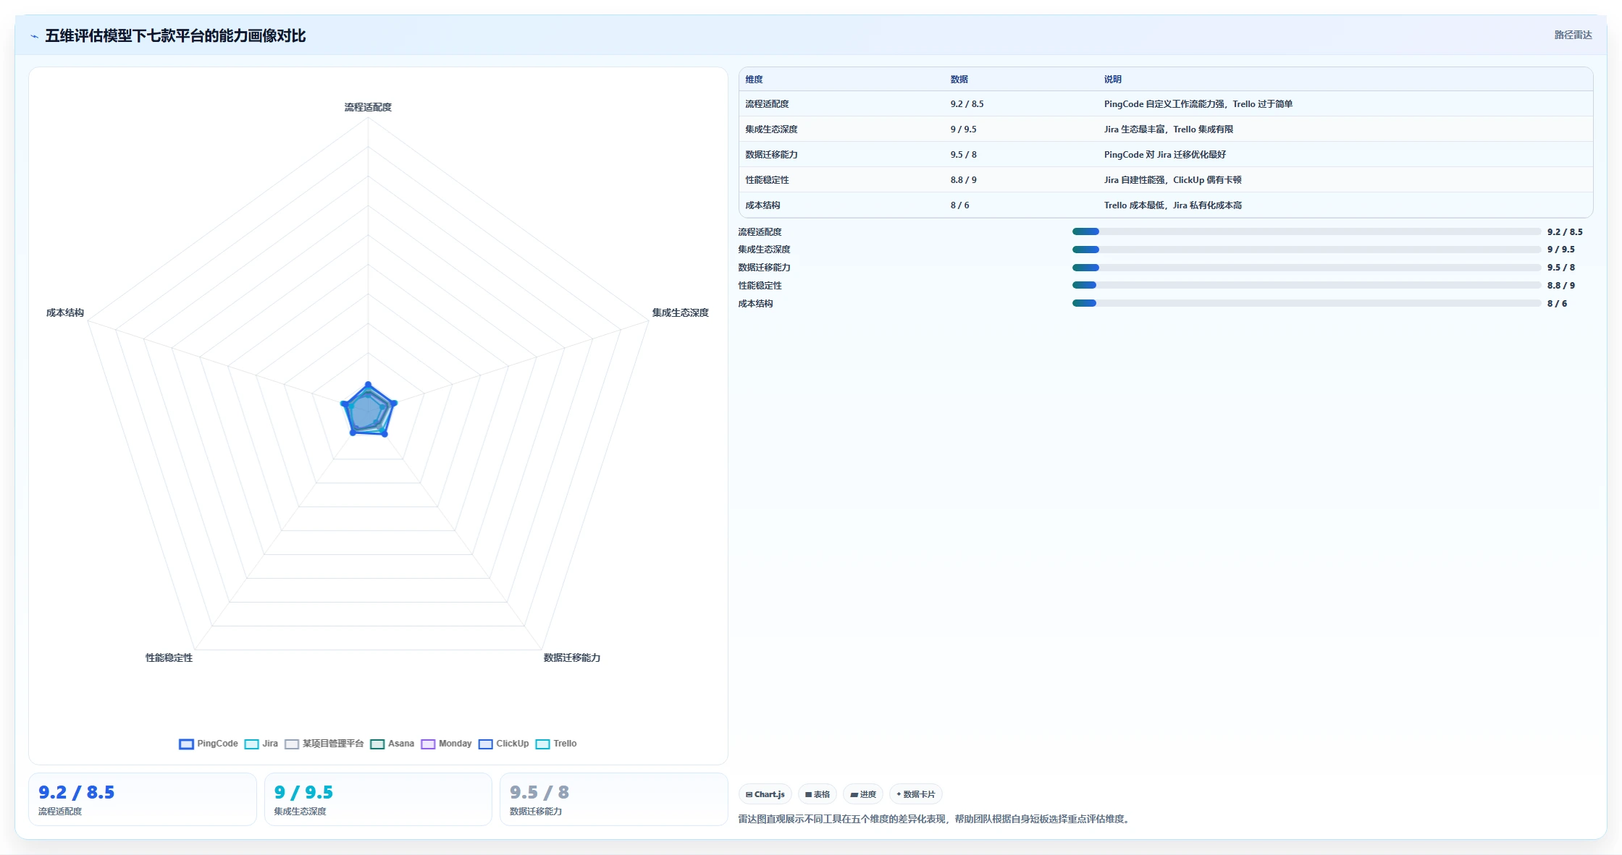Viewport: 1622px width, 855px height.
Task: Click the title bar arrow icon
Action: click(x=34, y=36)
